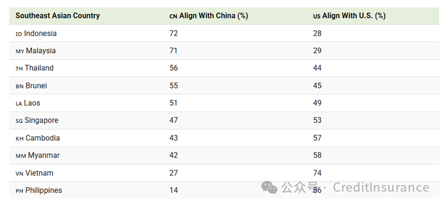The width and height of the screenshot is (443, 205).
Task: Select the Brunei country name
Action: (36, 86)
